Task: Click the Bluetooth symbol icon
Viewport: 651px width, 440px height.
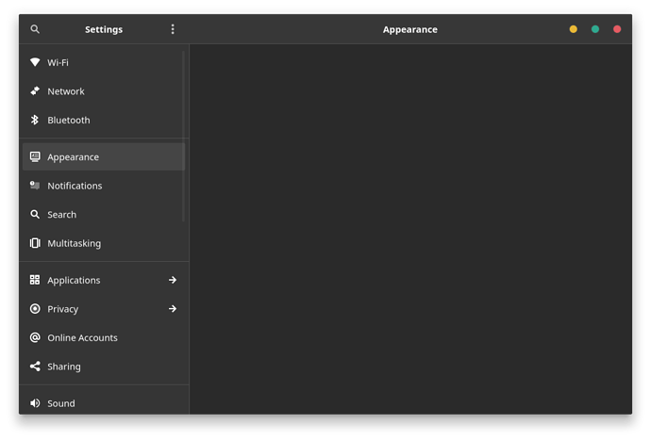Action: [x=35, y=120]
